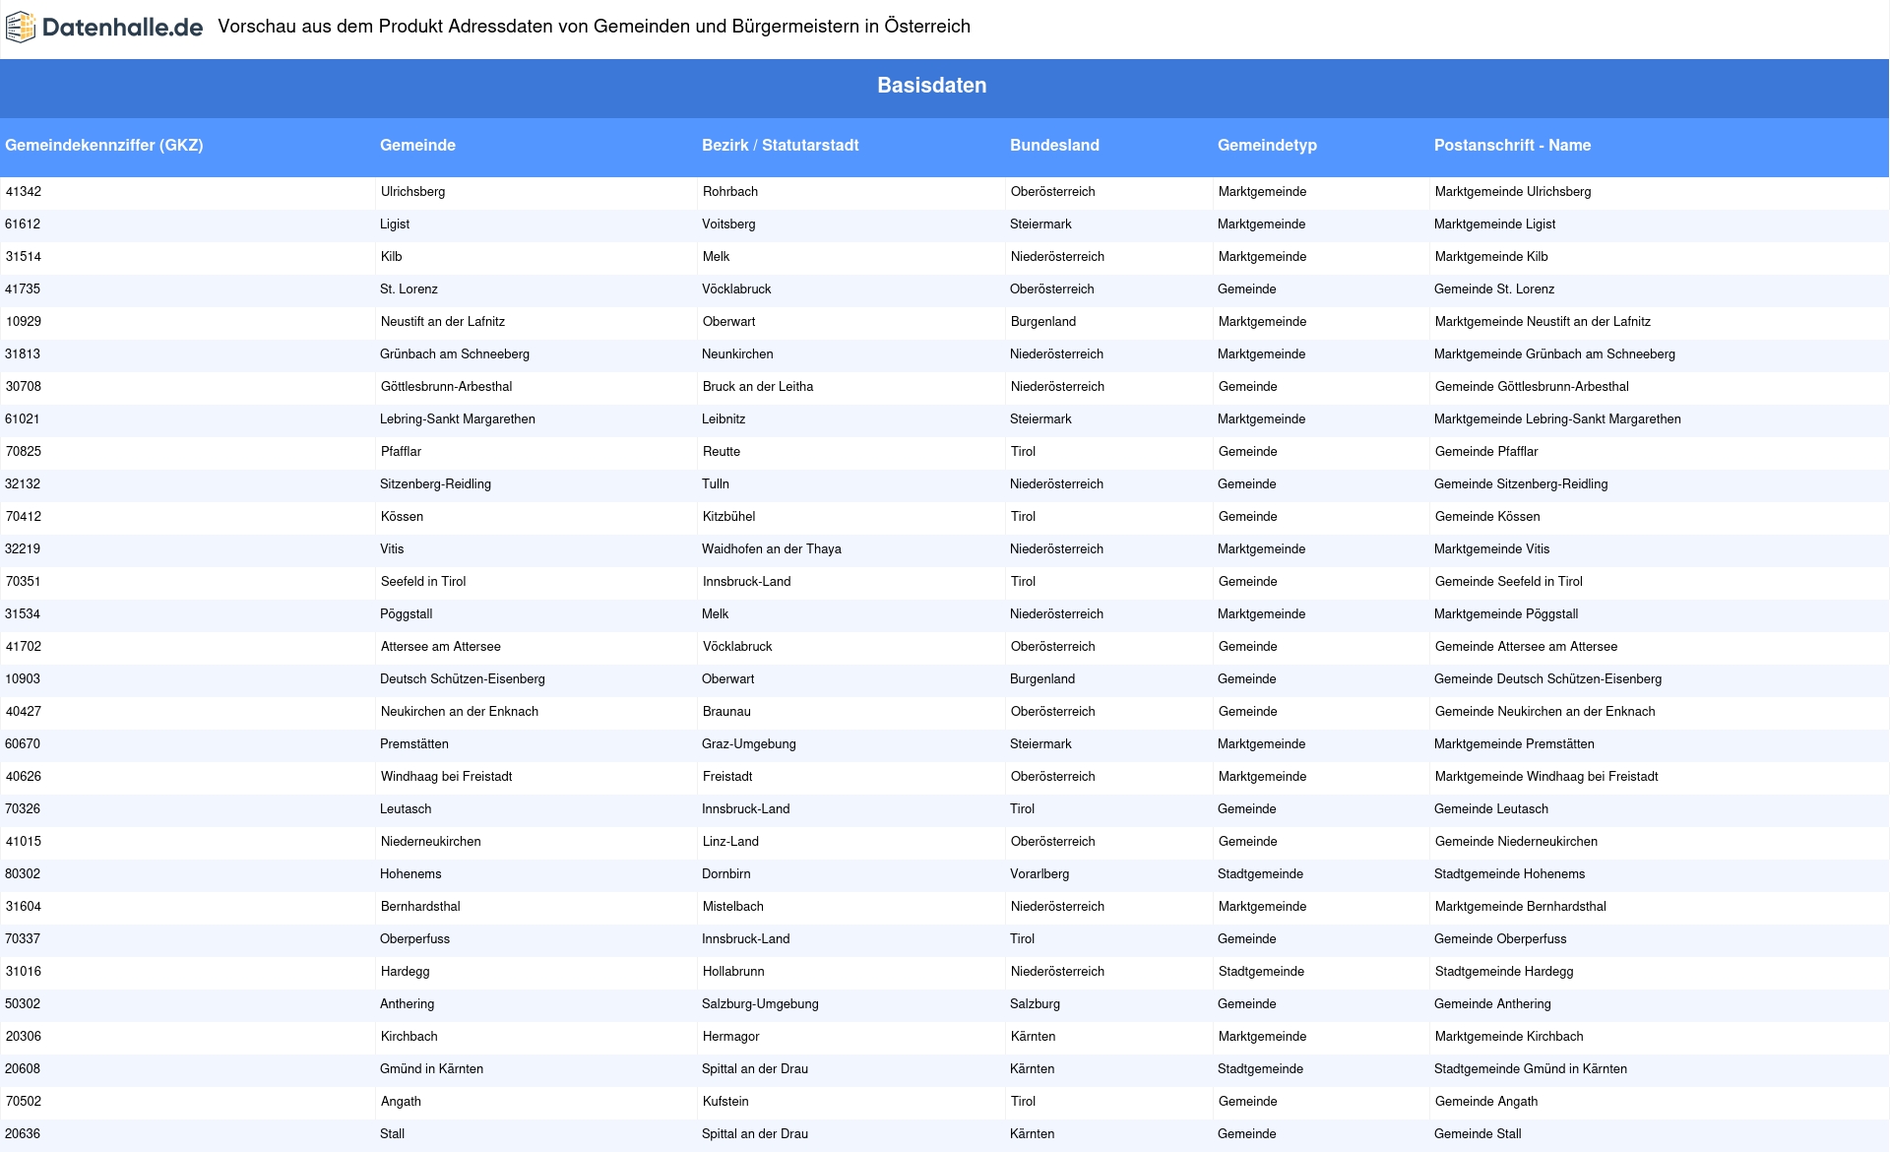
Task: Select the Anthering Gemeinde cell
Action: (x=536, y=1004)
